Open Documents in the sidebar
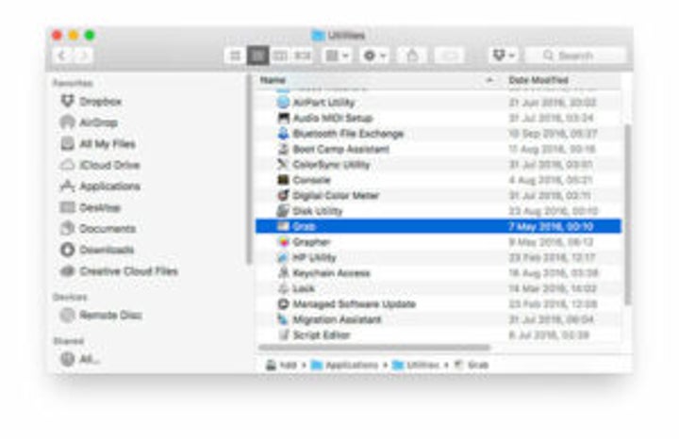The height and width of the screenshot is (439, 679). 98,228
